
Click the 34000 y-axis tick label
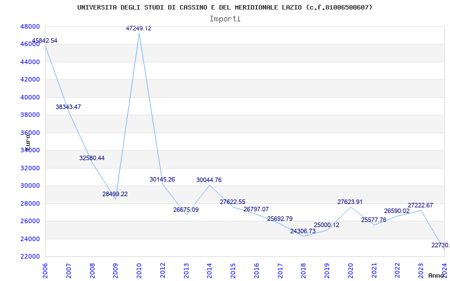coord(30,150)
